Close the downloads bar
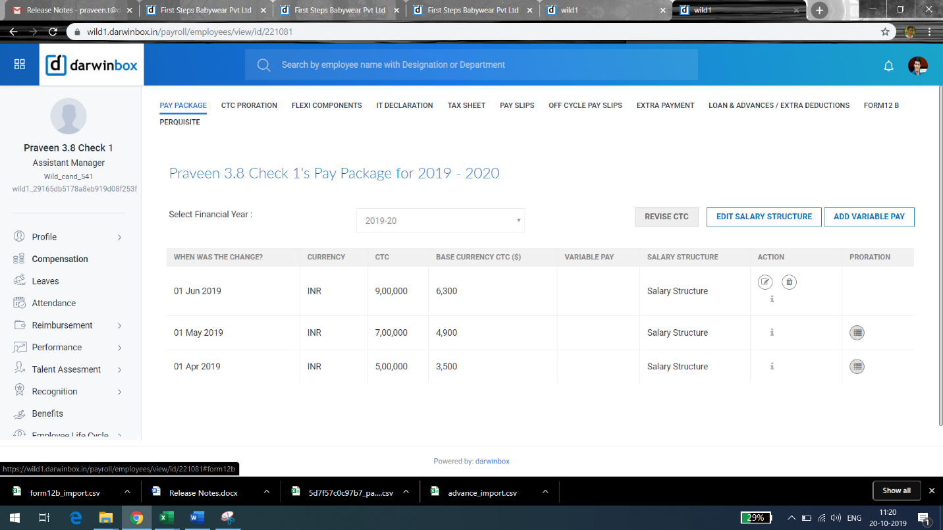Viewport: 943px width, 530px height. [931, 490]
